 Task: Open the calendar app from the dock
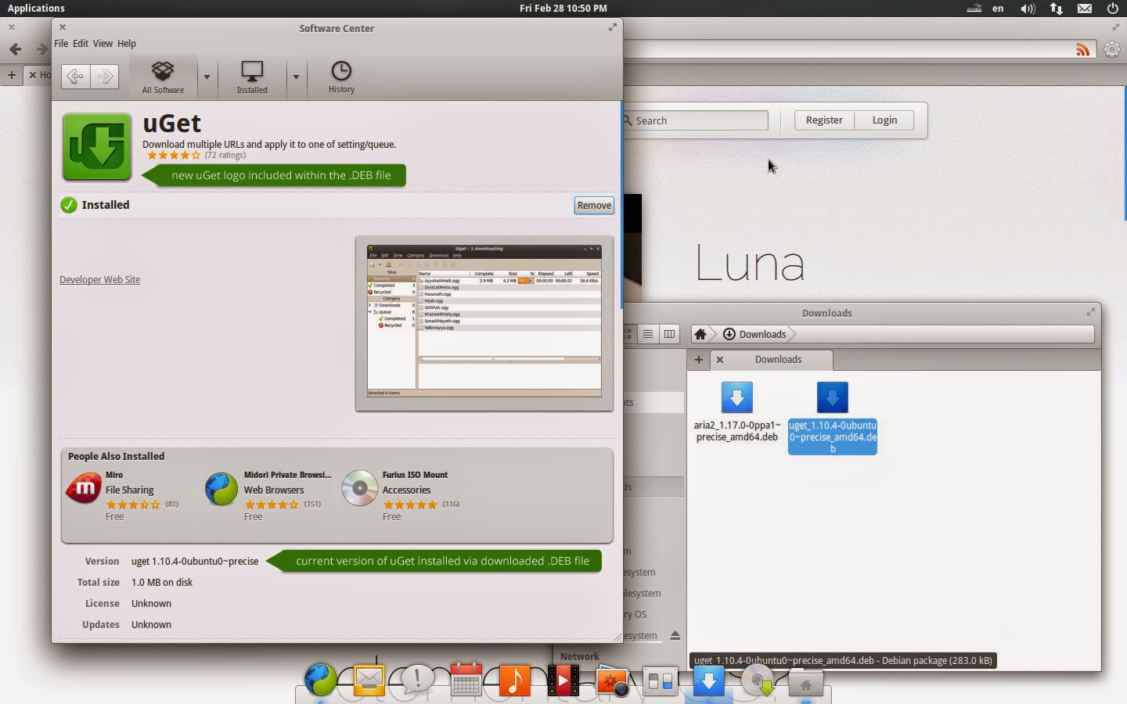point(466,680)
